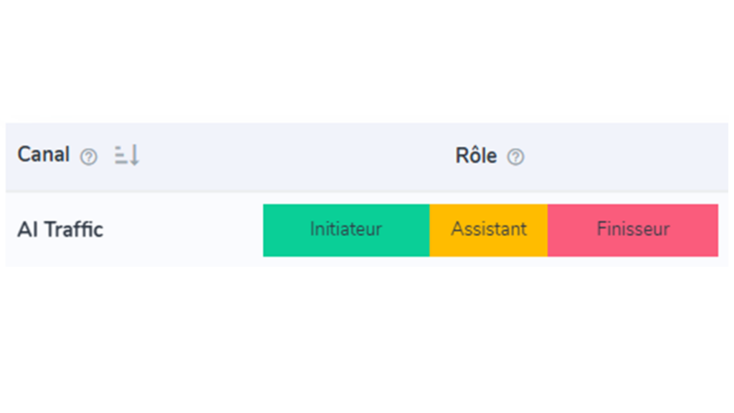This screenshot has width=734, height=413.
Task: Pick the Initiateur role bar for AI Traffic
Action: click(346, 230)
